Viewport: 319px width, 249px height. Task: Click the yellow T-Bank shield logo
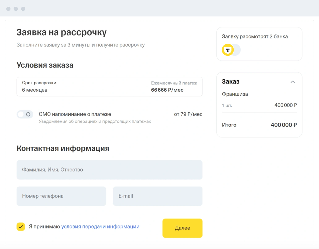(x=228, y=50)
